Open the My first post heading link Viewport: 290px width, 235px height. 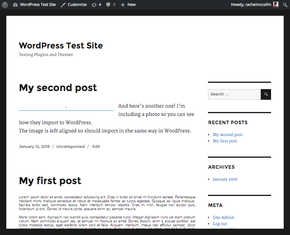point(50,181)
